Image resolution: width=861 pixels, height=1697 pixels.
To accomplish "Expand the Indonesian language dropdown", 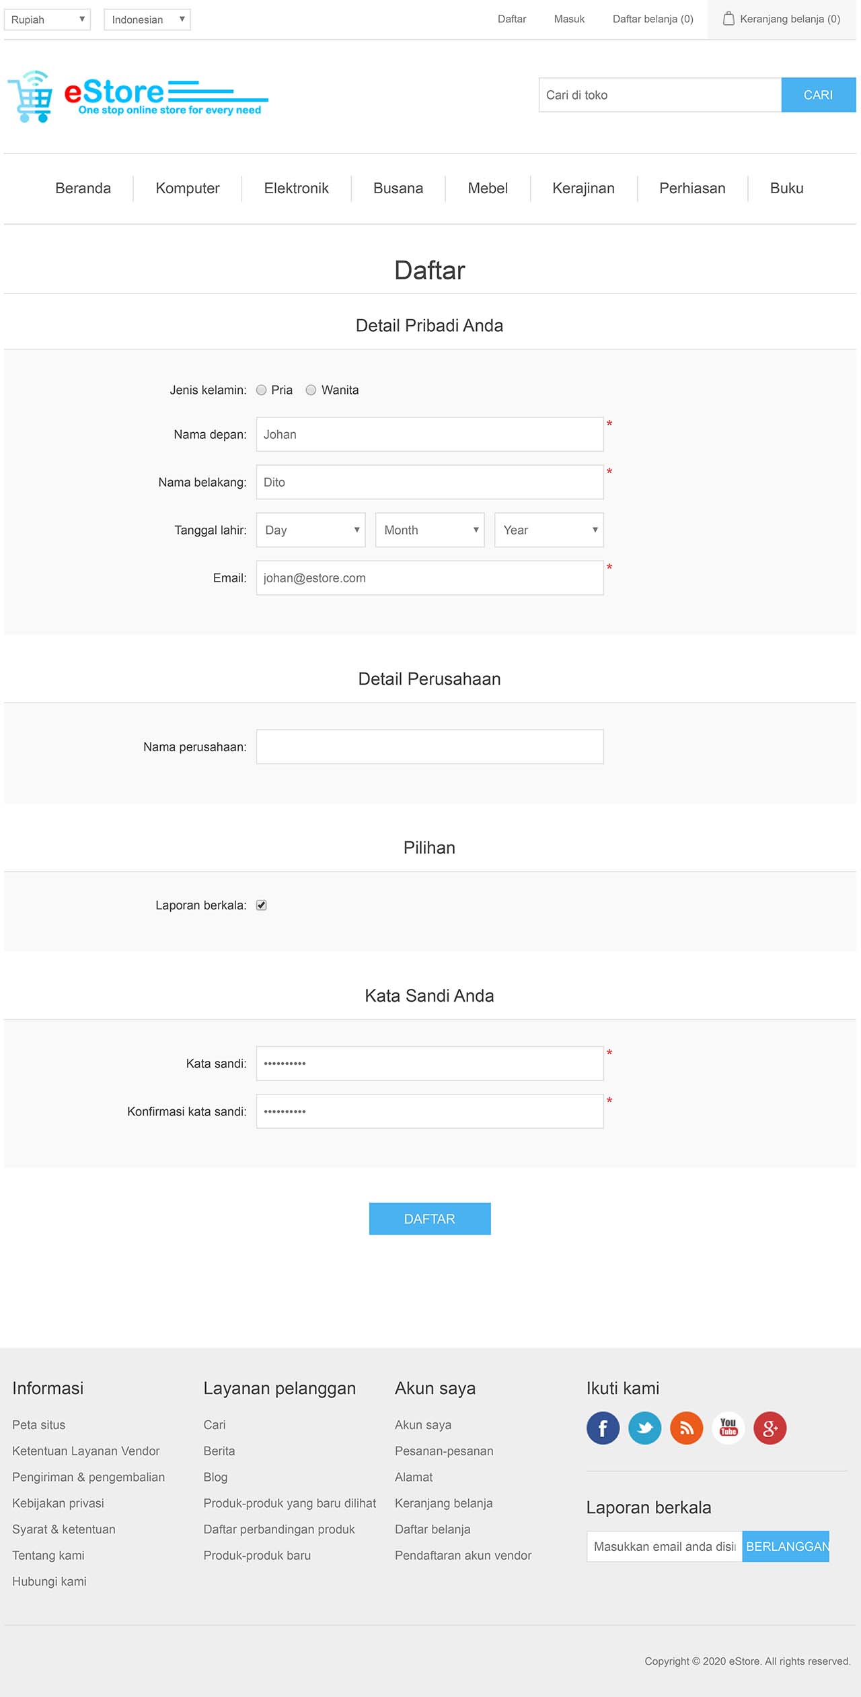I will click(x=147, y=20).
